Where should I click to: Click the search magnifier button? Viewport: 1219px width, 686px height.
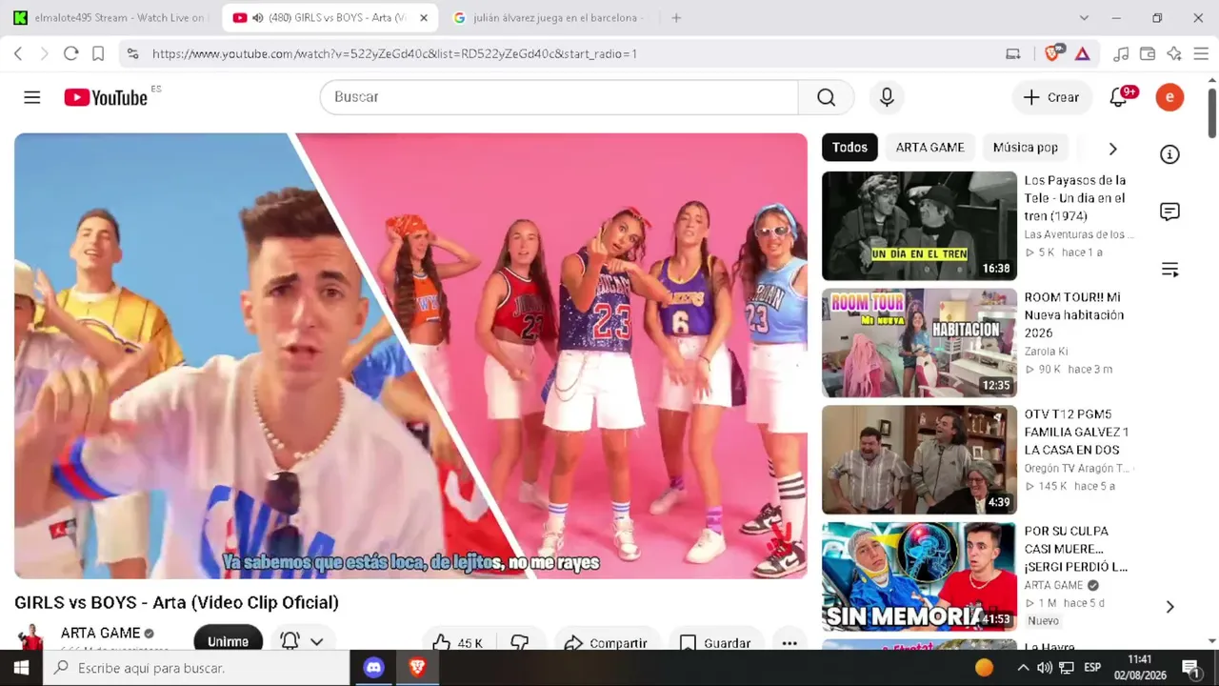pyautogui.click(x=826, y=97)
